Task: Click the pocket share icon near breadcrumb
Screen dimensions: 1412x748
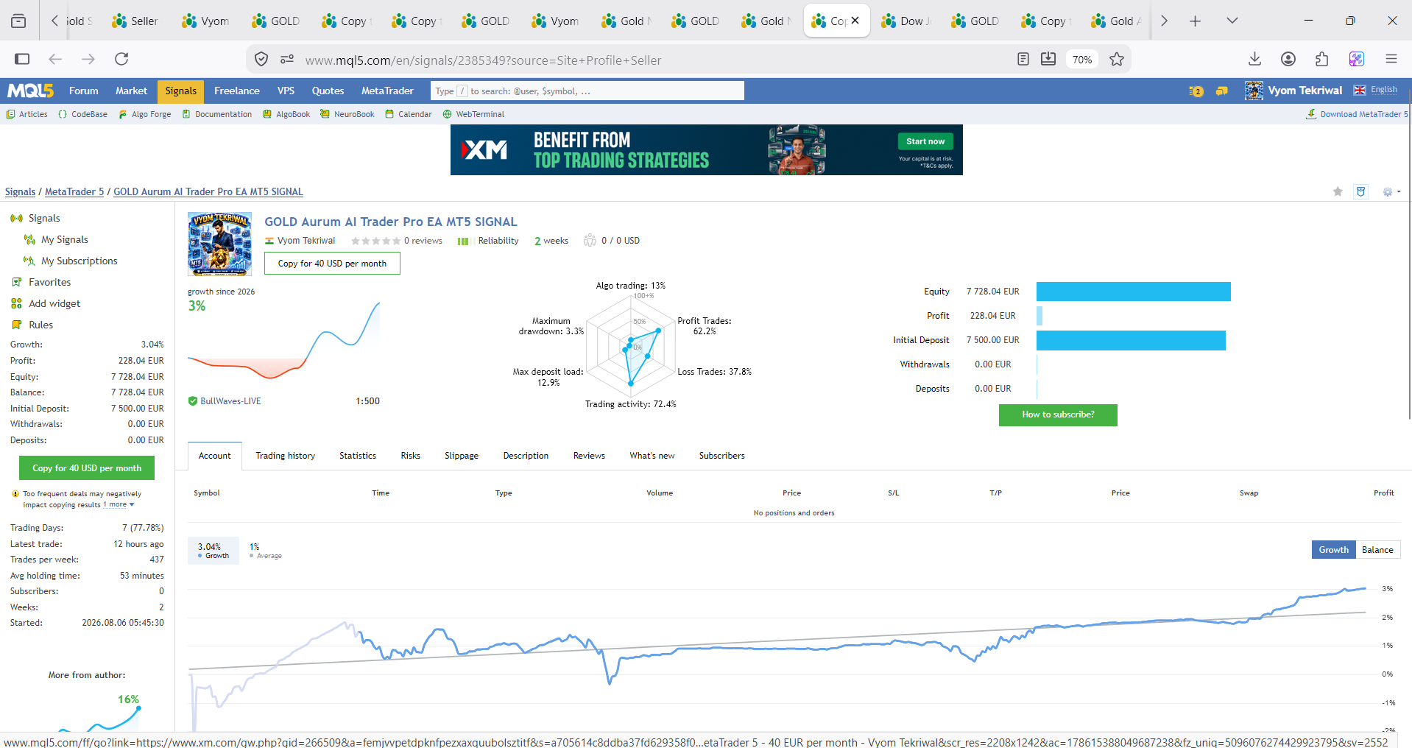Action: click(1360, 191)
